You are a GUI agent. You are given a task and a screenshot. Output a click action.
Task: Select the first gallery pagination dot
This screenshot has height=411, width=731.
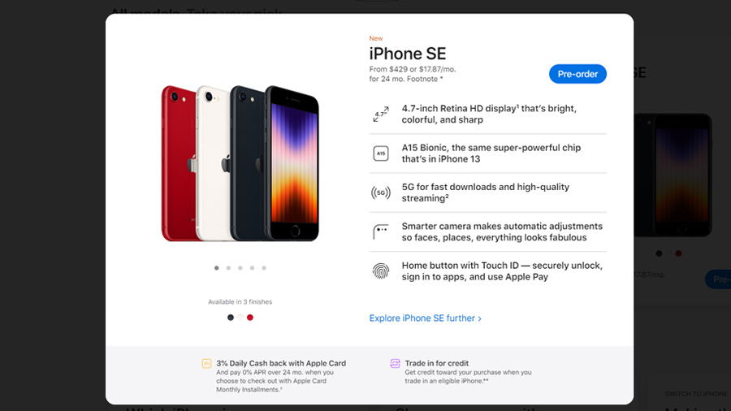pyautogui.click(x=216, y=268)
